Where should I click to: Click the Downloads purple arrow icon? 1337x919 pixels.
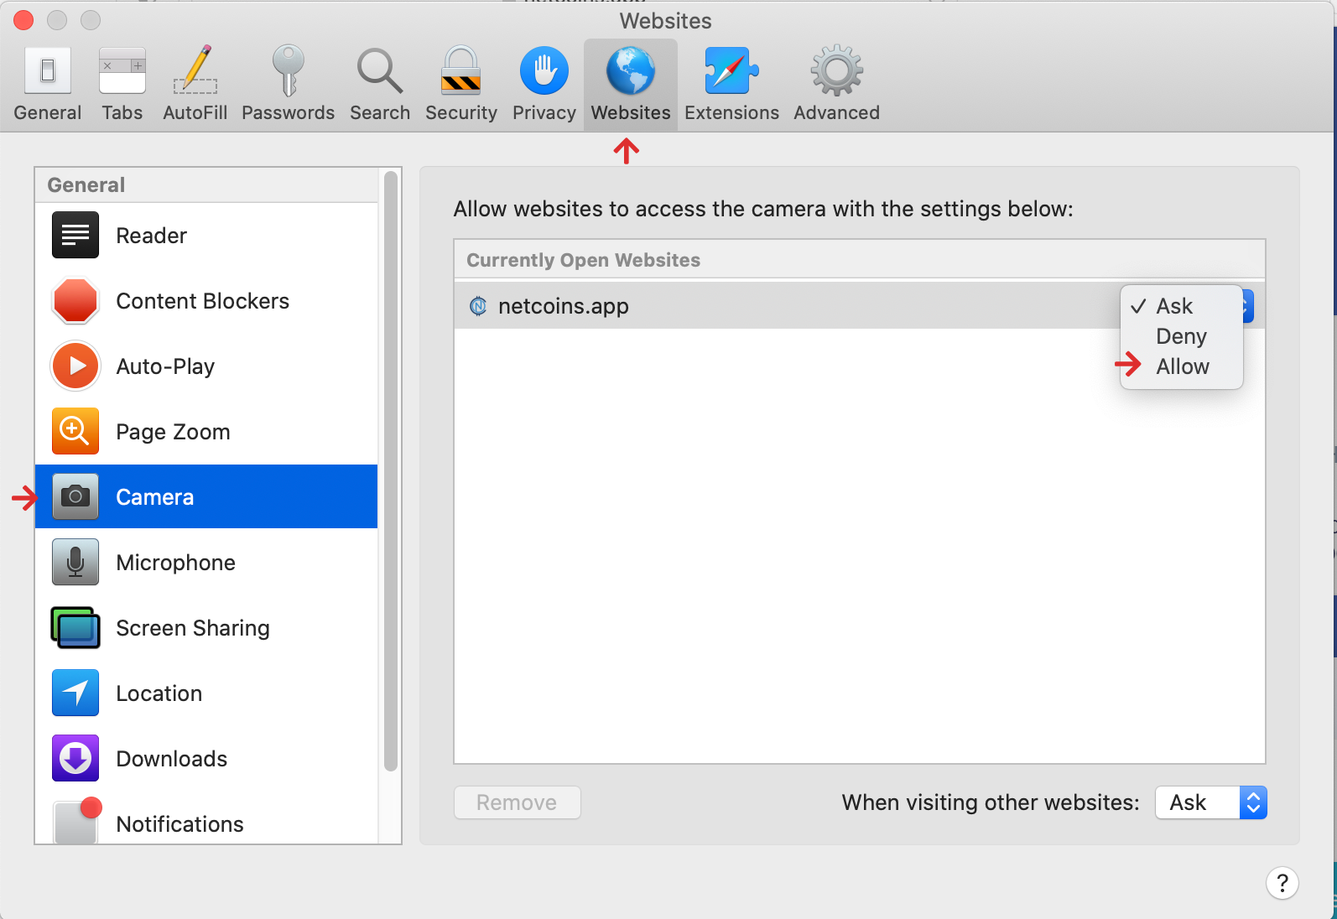[75, 759]
